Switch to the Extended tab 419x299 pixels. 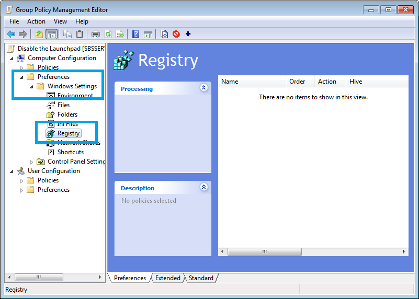pos(167,278)
